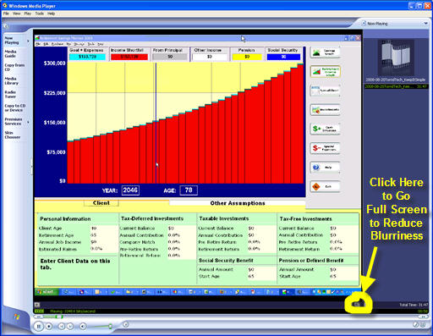Skip to the next track
This screenshot has height=336, width=433.
pos(69,327)
